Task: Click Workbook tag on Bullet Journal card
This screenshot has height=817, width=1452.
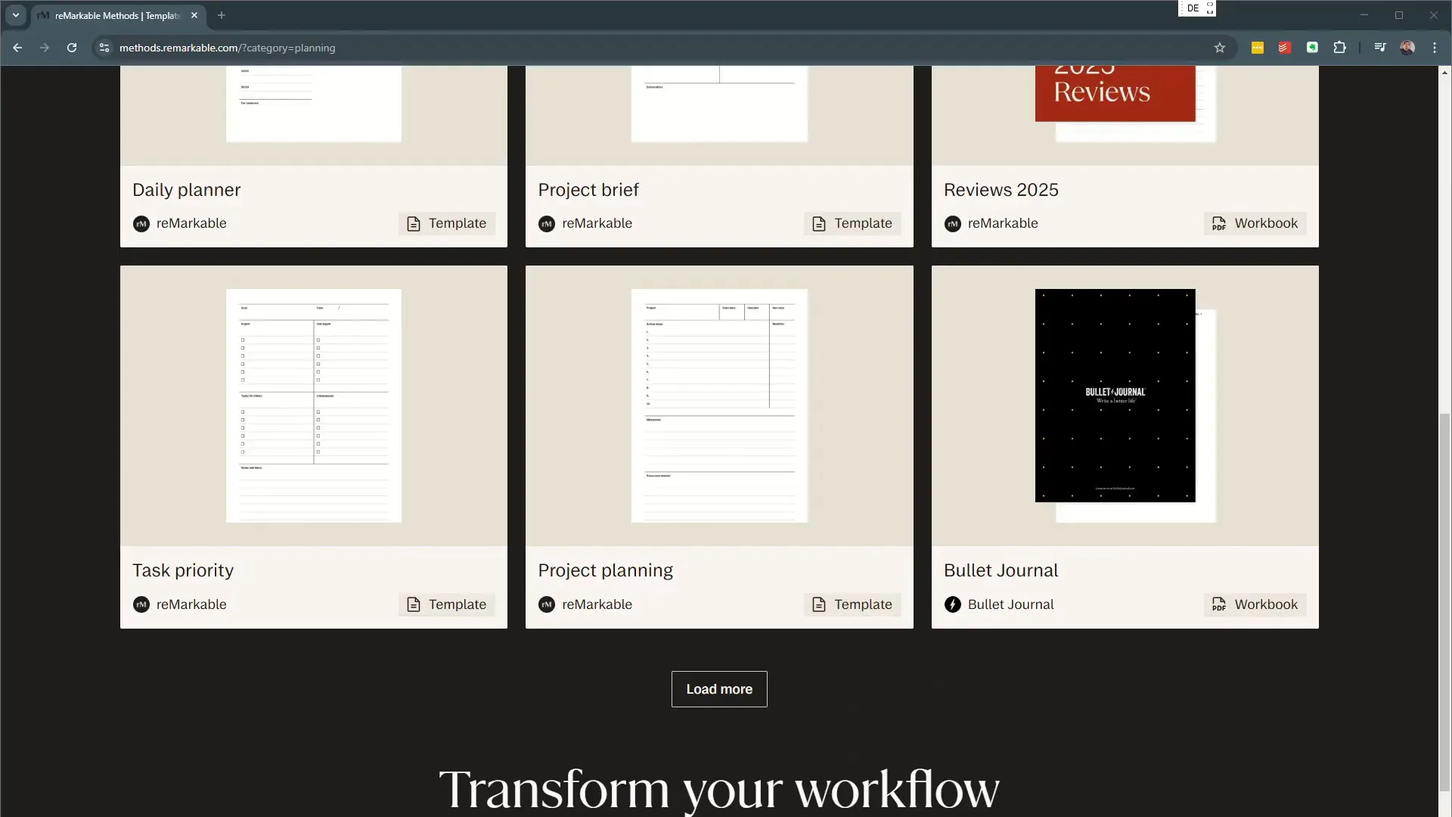Action: coord(1255,604)
